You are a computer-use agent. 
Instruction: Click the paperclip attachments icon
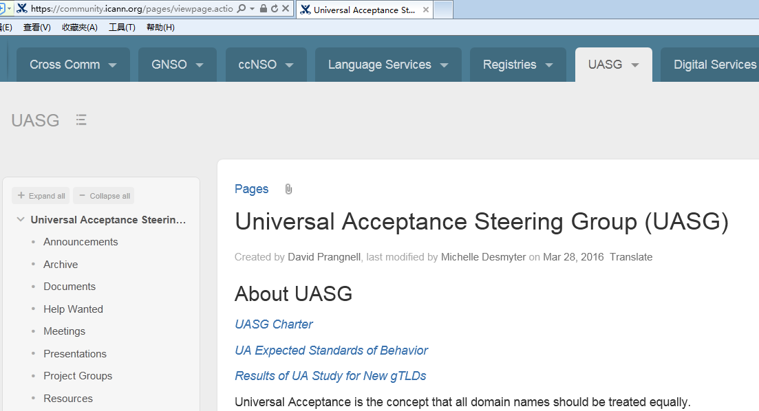tap(288, 189)
